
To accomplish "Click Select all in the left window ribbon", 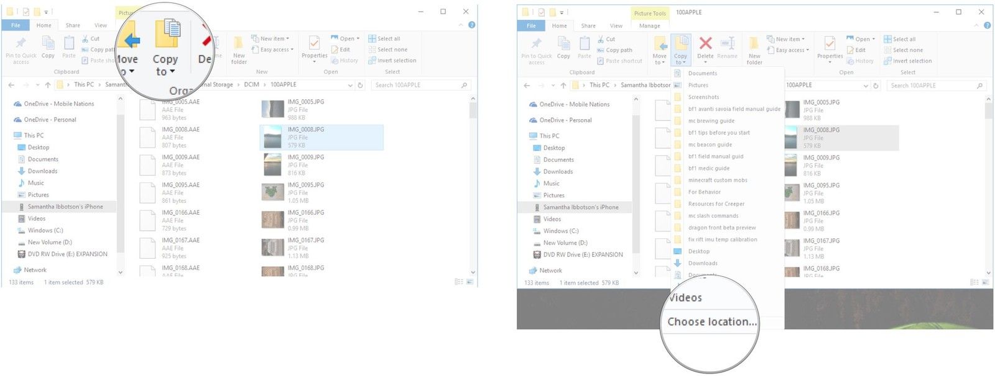I will click(x=384, y=38).
